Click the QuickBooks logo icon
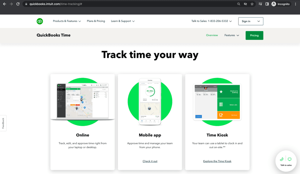The height and width of the screenshot is (174, 300). click(40, 21)
